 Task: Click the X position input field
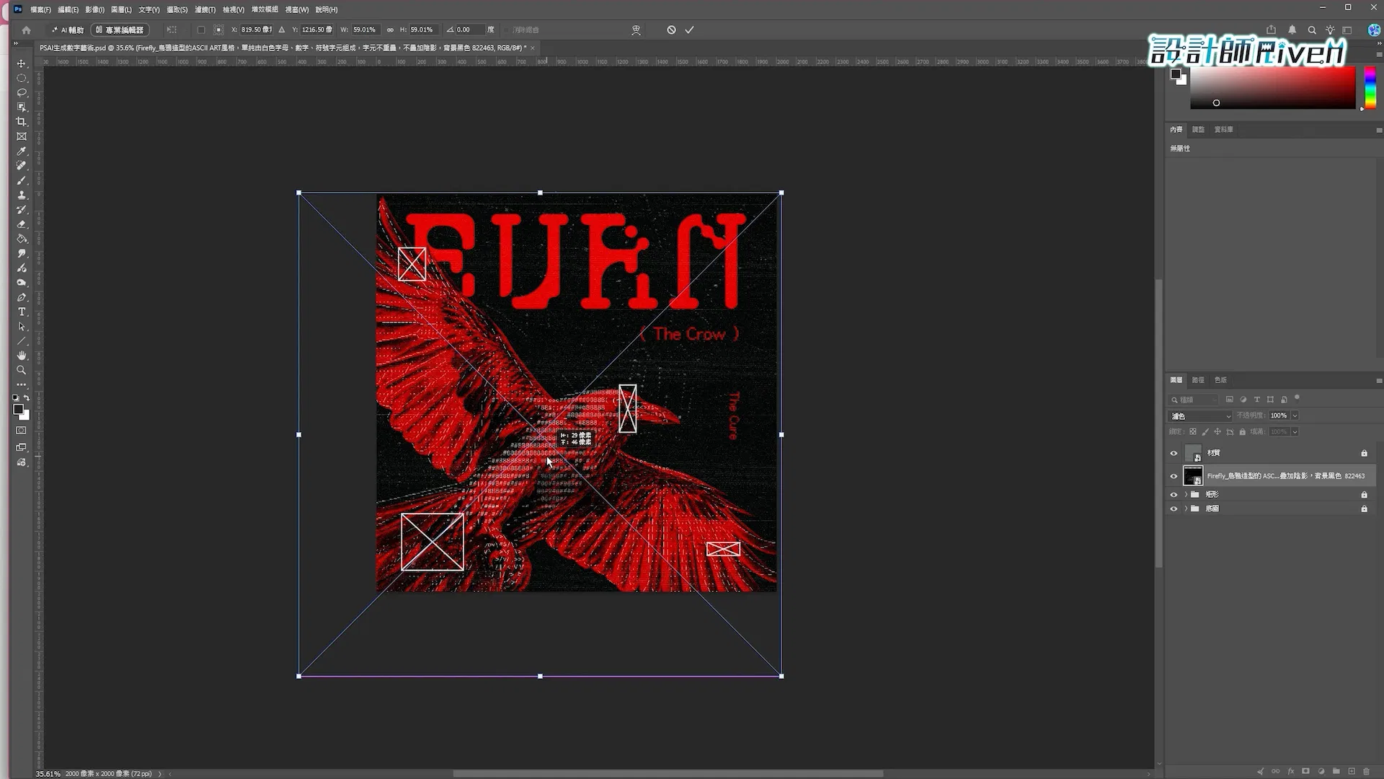[256, 30]
